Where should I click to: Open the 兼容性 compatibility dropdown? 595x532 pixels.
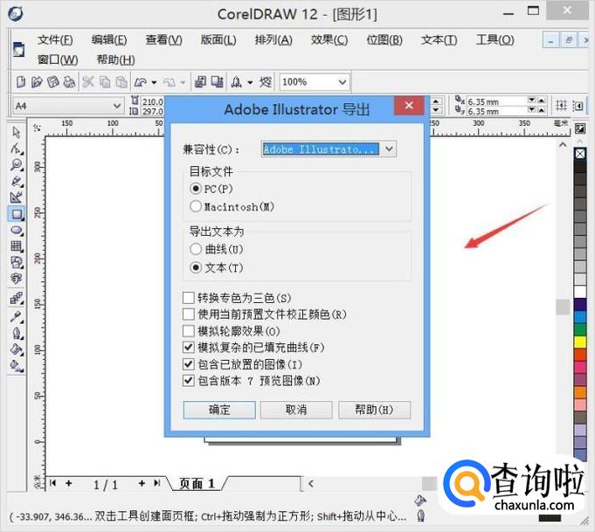pyautogui.click(x=389, y=149)
